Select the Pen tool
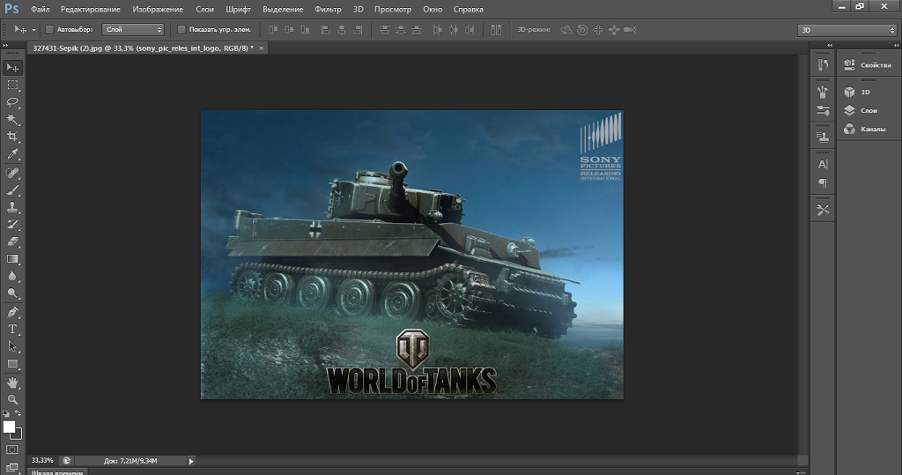The width and height of the screenshot is (902, 475). [12, 312]
